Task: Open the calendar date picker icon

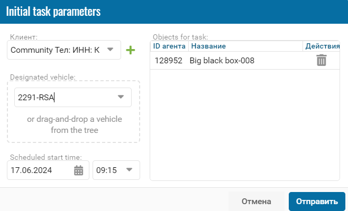Action: click(79, 170)
